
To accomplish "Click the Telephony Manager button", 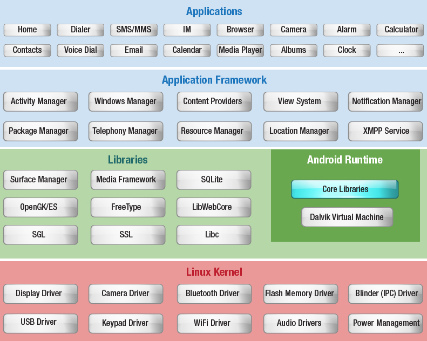I will [x=125, y=131].
